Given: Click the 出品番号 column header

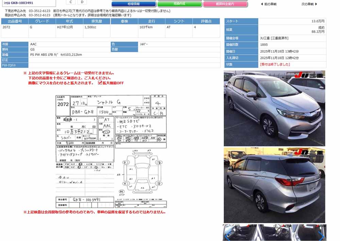Looking at the screenshot, I should 15,21.
